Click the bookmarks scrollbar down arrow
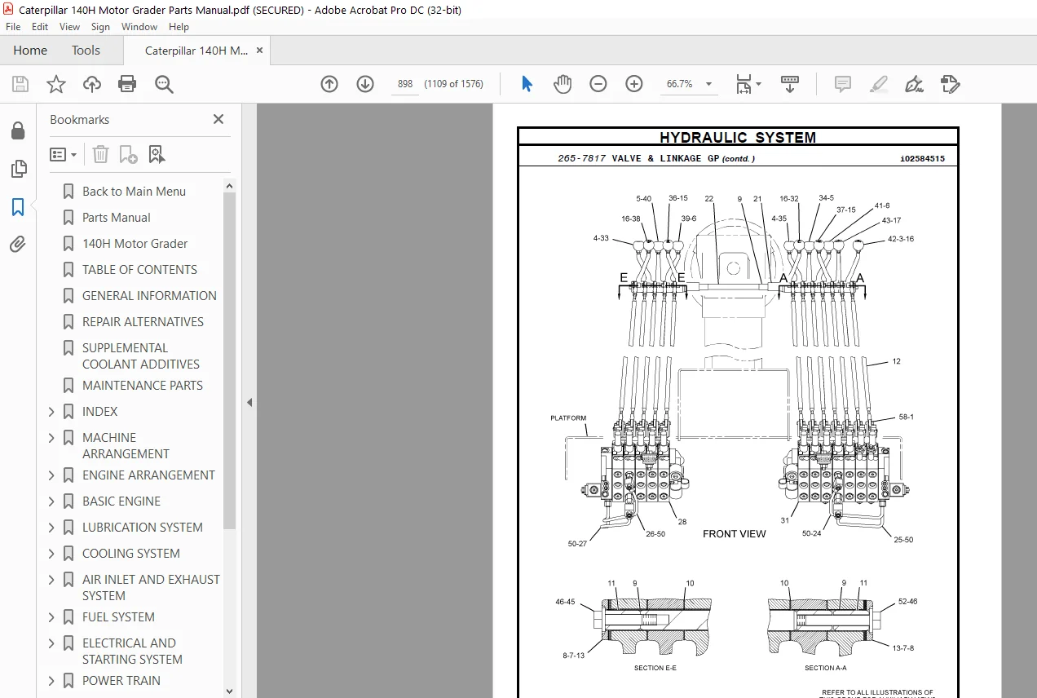The height and width of the screenshot is (698, 1037). click(x=229, y=691)
